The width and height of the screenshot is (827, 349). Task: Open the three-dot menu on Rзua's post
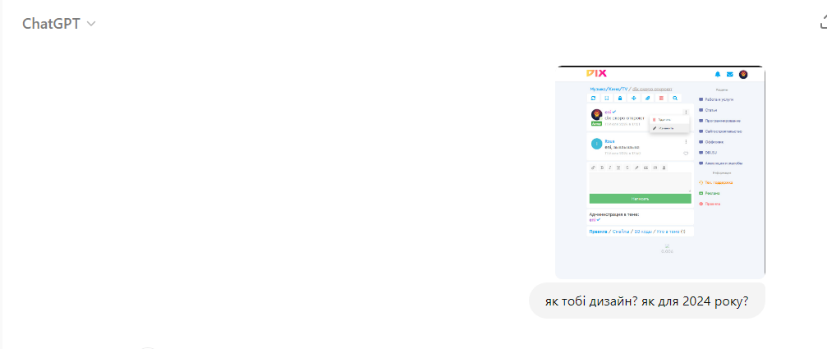pos(686,142)
